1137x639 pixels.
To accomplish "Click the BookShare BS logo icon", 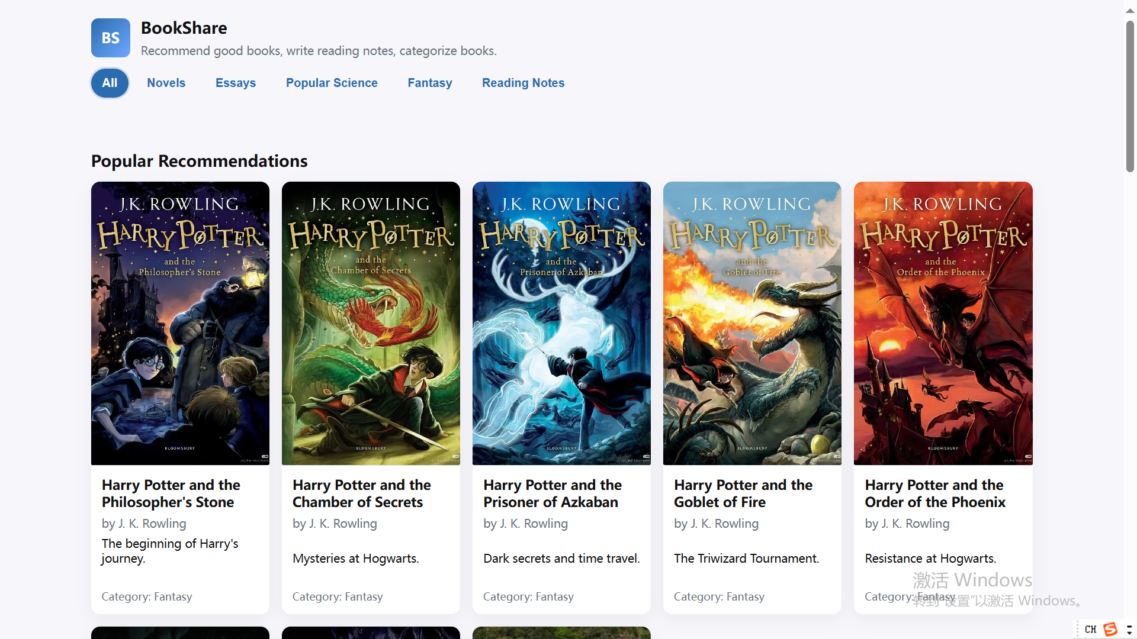I will (110, 38).
